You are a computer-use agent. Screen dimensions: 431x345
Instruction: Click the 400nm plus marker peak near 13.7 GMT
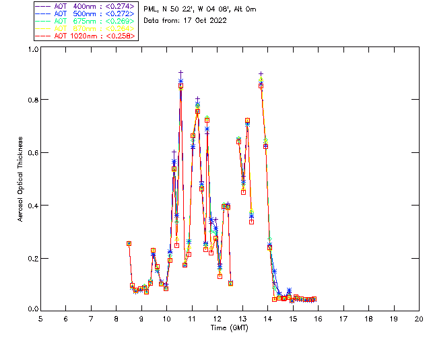click(x=261, y=73)
